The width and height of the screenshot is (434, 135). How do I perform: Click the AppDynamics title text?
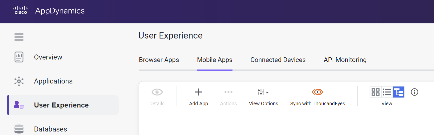(60, 11)
